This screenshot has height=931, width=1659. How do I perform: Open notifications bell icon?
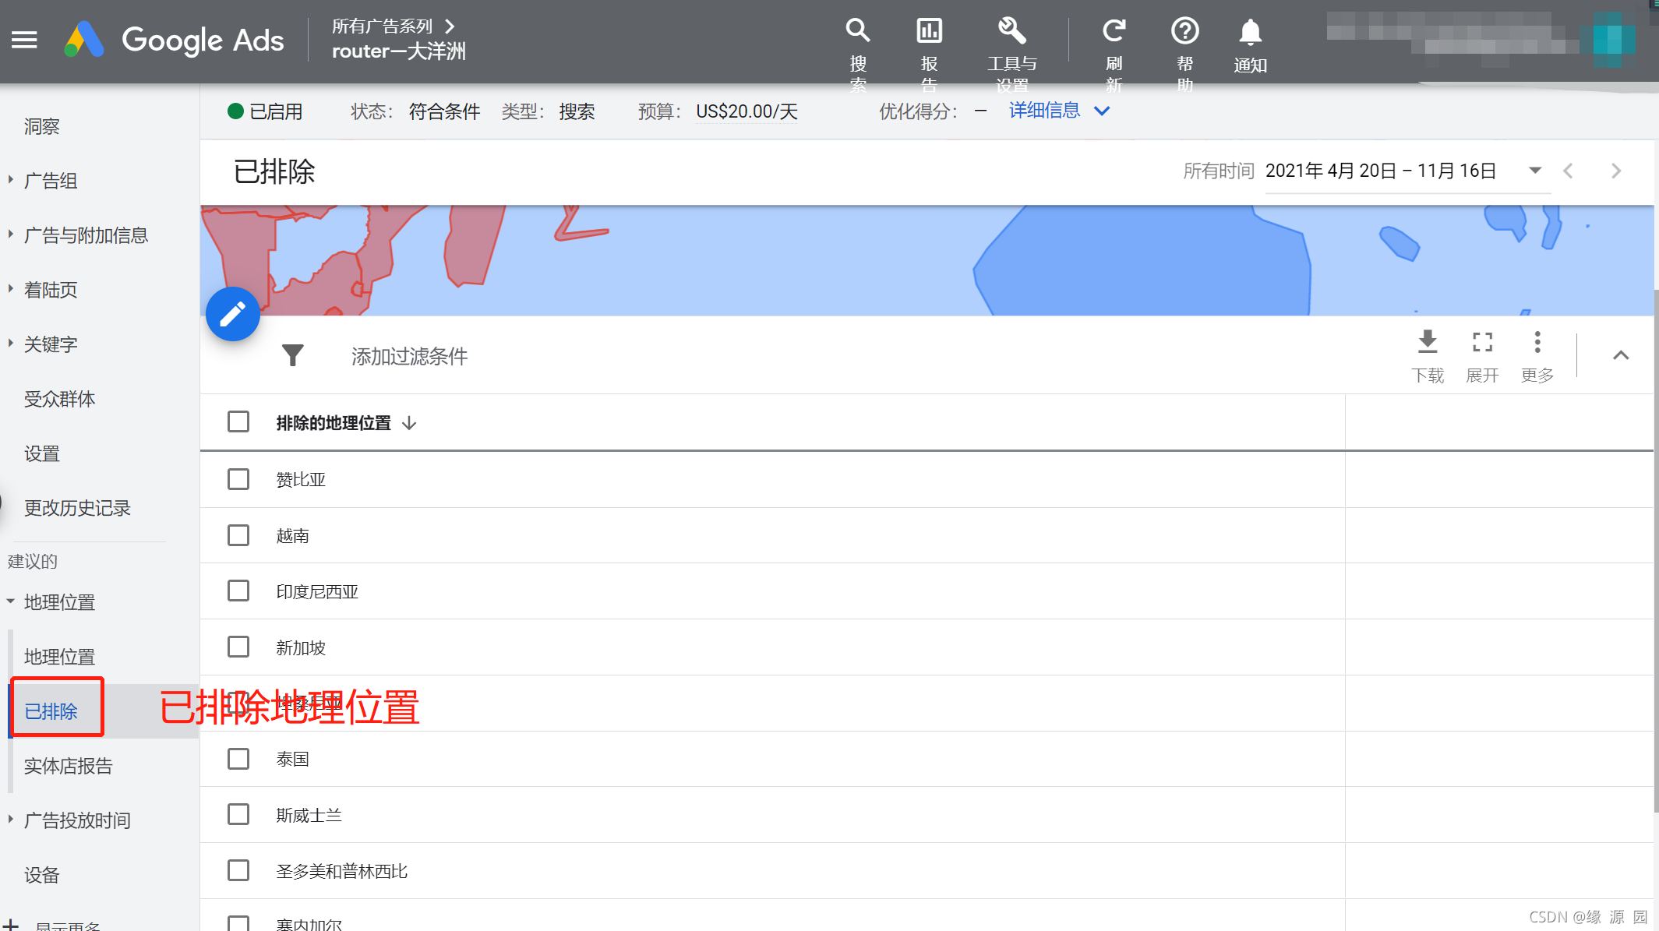coord(1250,33)
